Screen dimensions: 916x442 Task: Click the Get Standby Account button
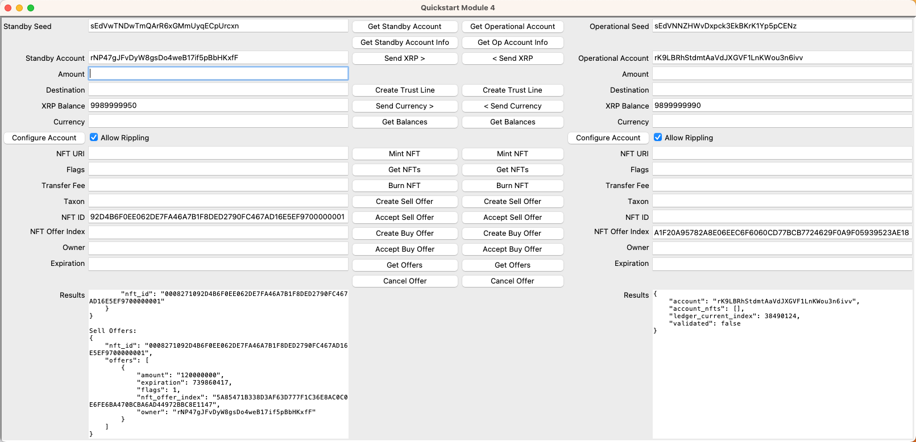coord(404,27)
